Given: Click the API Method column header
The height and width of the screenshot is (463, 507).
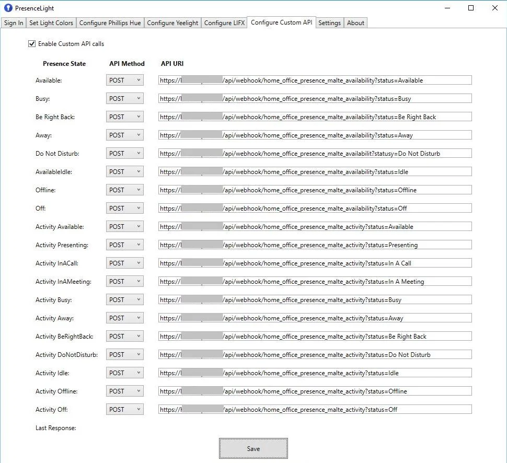Looking at the screenshot, I should click(x=126, y=64).
